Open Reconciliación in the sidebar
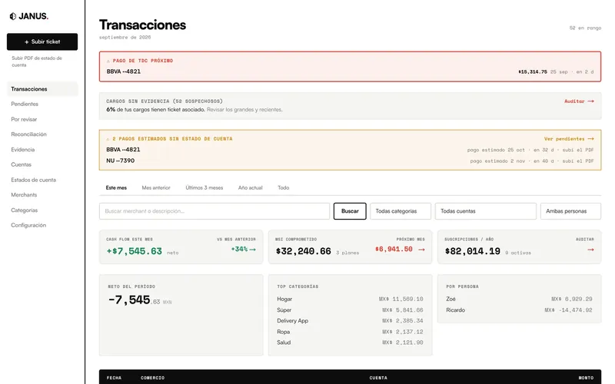Viewport: 615px width, 384px height. [28, 134]
